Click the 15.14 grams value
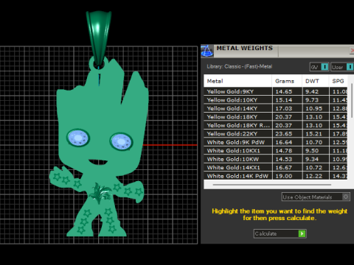 (x=284, y=100)
